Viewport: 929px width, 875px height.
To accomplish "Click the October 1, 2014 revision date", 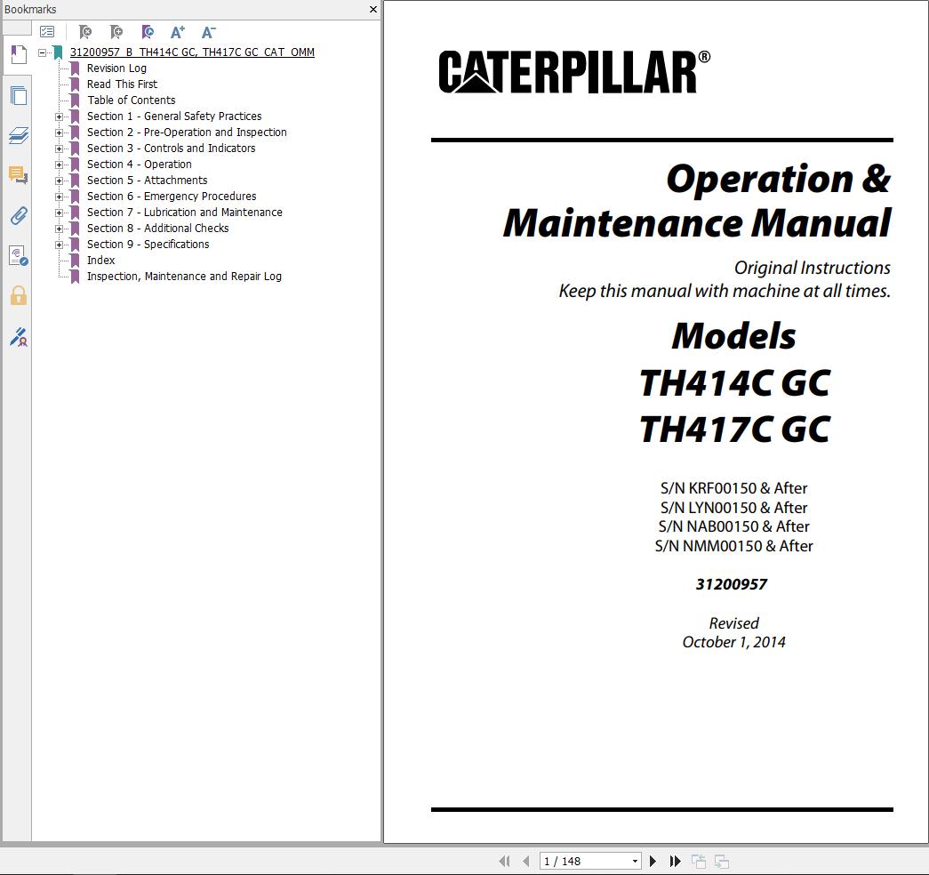I will [733, 642].
